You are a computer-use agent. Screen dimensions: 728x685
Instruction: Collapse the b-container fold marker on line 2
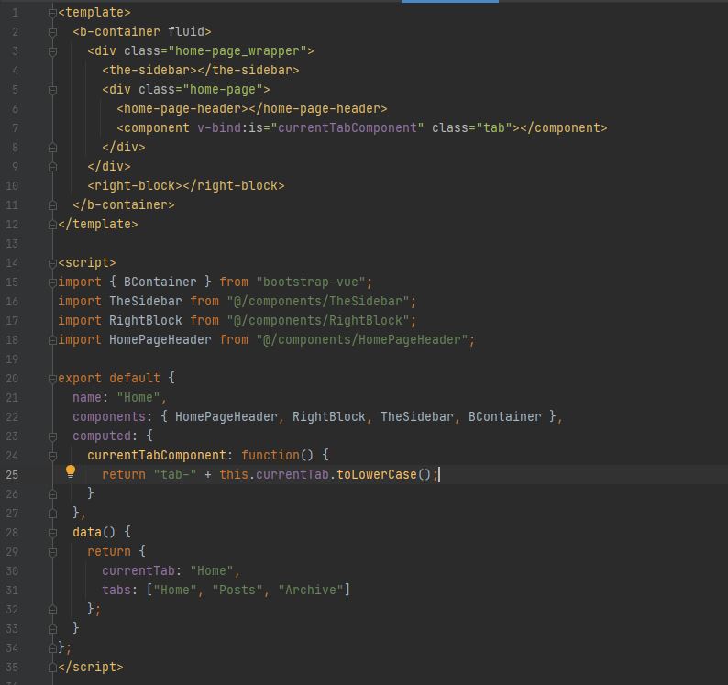click(52, 32)
